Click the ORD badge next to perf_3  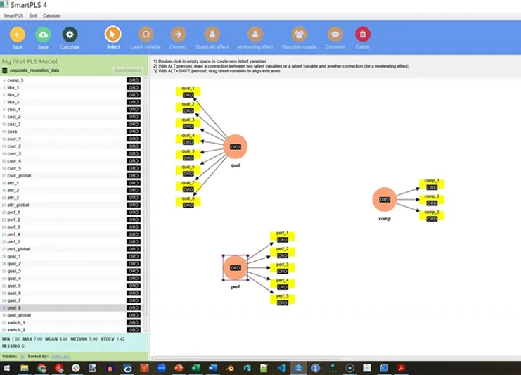(134, 227)
